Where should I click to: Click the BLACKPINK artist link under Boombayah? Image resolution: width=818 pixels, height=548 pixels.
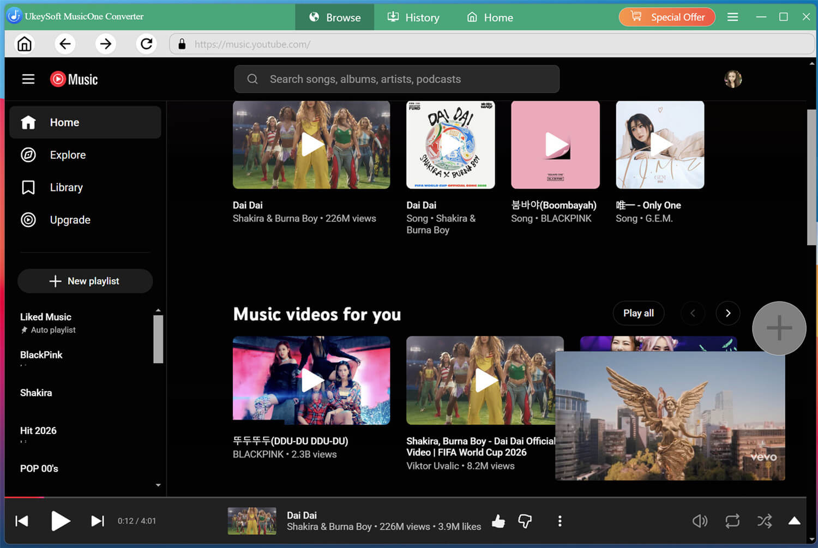[x=566, y=218]
